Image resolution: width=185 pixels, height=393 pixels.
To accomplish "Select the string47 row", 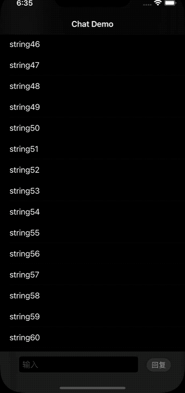I will [92, 65].
